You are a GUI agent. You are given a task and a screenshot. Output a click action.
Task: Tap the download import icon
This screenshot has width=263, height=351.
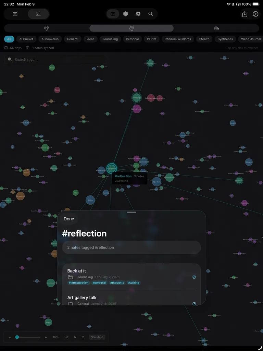[x=245, y=14]
